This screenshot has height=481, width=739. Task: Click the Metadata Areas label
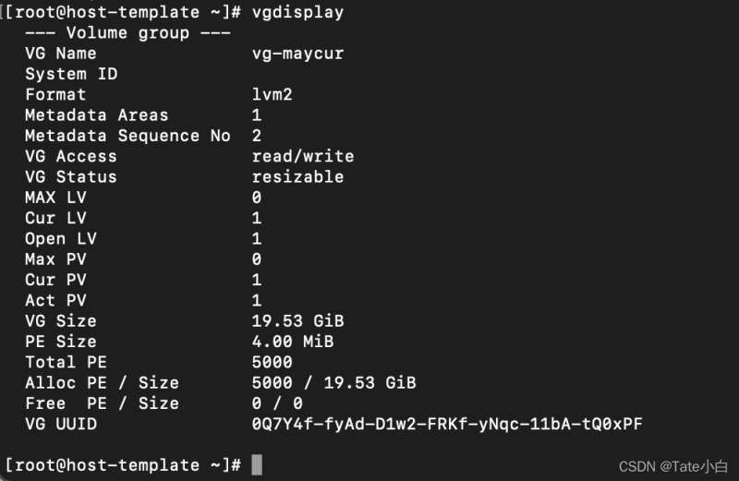coord(97,115)
